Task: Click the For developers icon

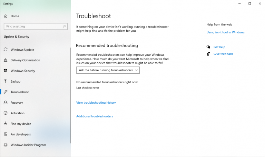Action: (x=6, y=135)
